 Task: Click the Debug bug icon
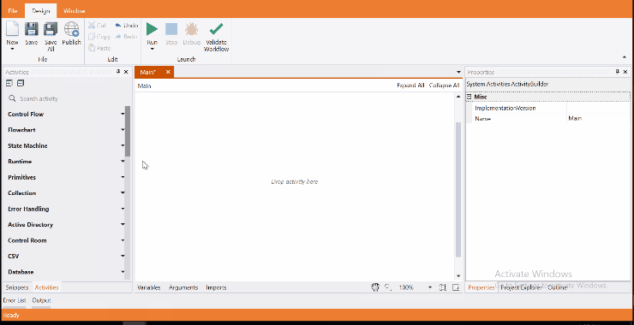click(x=191, y=29)
